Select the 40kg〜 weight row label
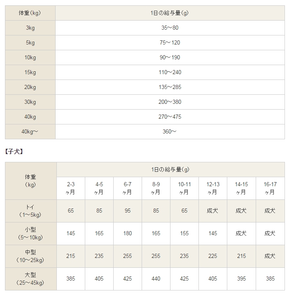This screenshot has height=295, width=287. point(30,131)
